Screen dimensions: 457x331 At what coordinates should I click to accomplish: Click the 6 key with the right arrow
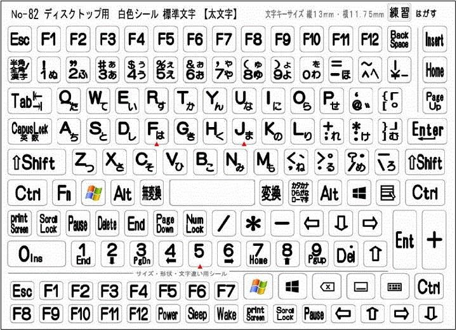coord(228,253)
